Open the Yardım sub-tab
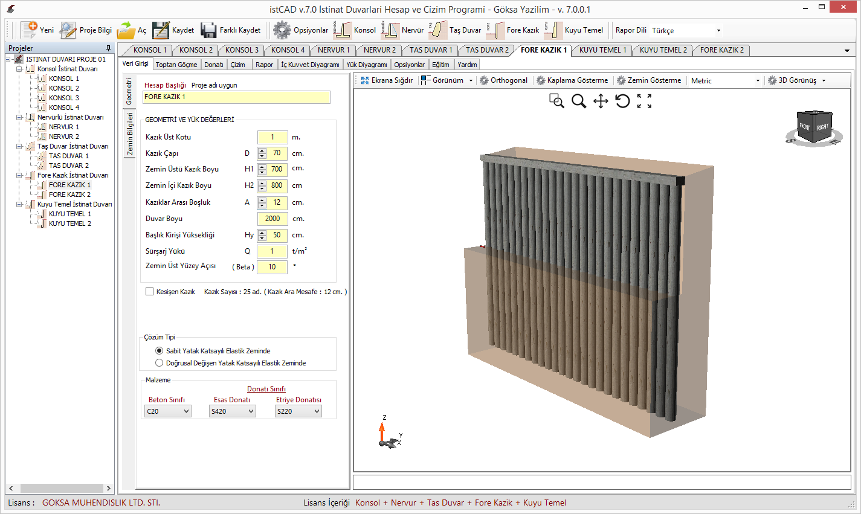The image size is (861, 514). click(x=467, y=65)
